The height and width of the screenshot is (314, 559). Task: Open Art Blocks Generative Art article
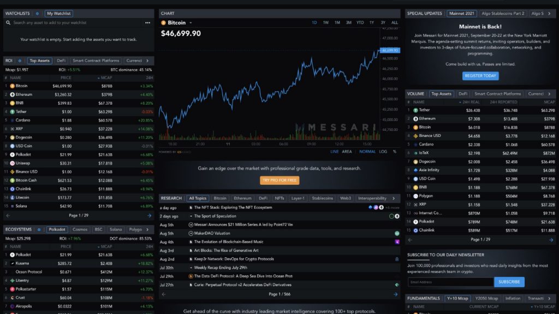(x=226, y=251)
